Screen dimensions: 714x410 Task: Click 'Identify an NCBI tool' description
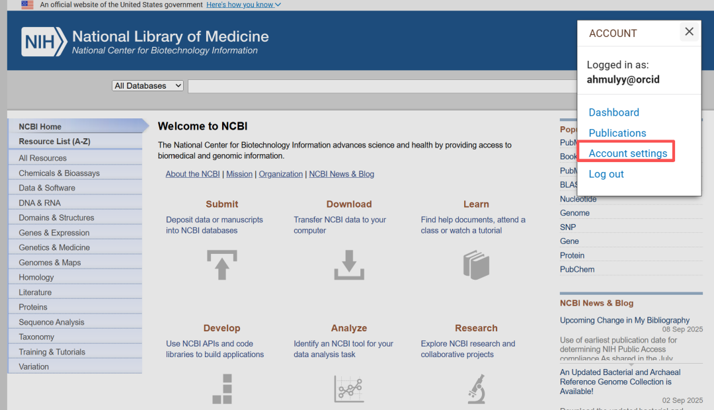click(x=343, y=349)
